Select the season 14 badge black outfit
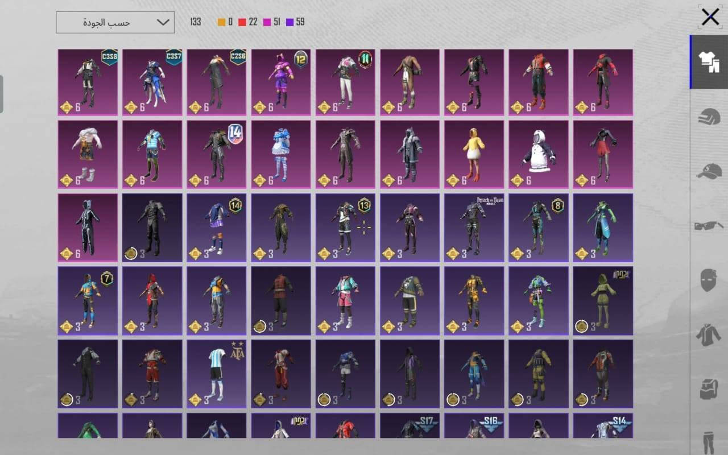Viewport: 728px width, 455px height. click(x=217, y=154)
